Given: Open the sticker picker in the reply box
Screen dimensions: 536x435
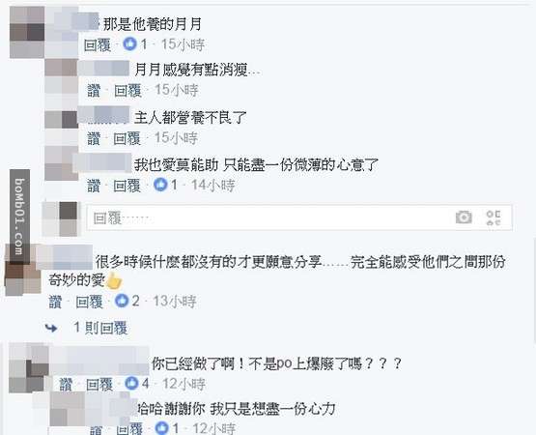Looking at the screenshot, I should click(x=494, y=217).
